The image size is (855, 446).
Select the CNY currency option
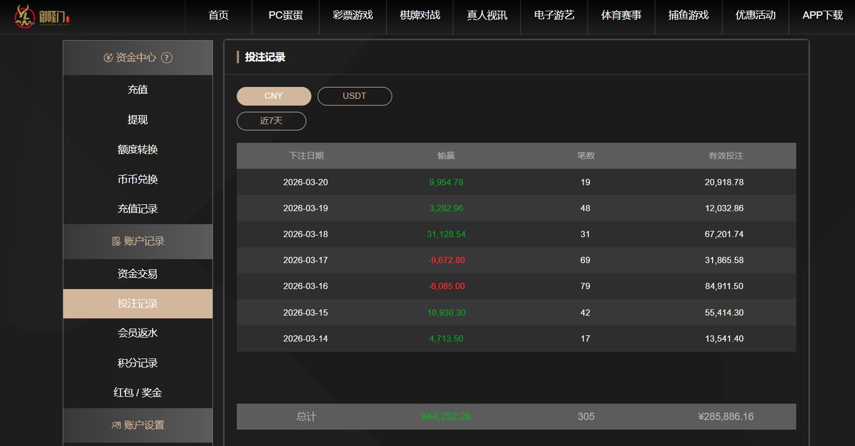pyautogui.click(x=274, y=96)
